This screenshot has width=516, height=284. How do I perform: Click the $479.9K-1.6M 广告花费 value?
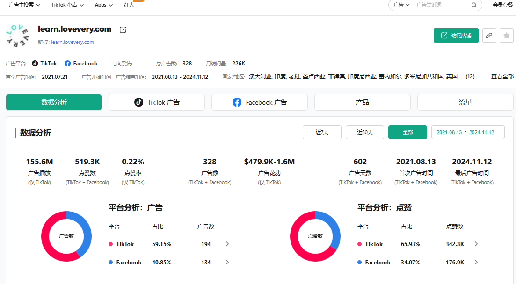(269, 162)
